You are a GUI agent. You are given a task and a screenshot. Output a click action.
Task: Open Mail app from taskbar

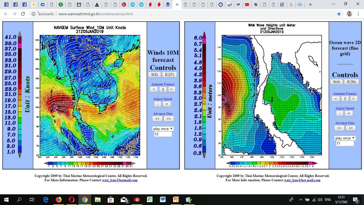pos(124,200)
